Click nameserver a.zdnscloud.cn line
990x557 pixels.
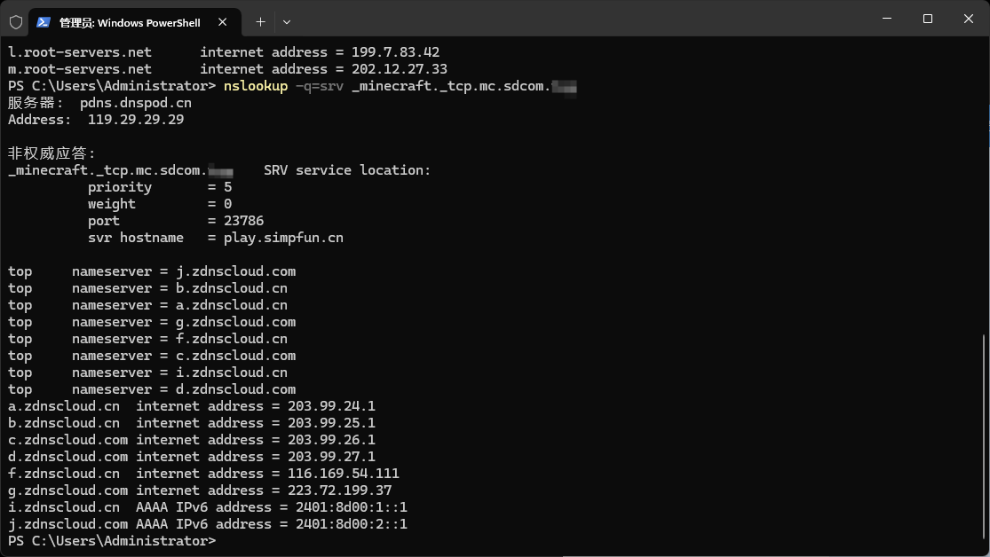(x=147, y=305)
